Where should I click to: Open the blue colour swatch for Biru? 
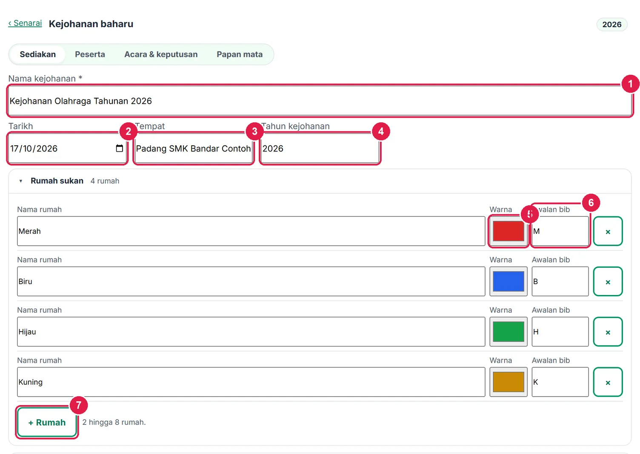tap(509, 281)
